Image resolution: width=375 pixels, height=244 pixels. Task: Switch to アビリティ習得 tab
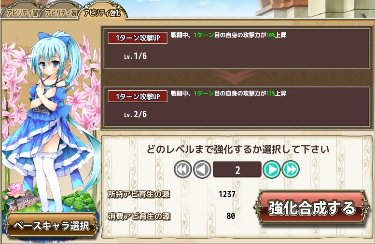pos(21,13)
